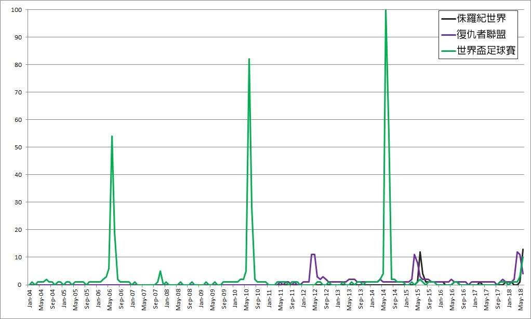The image size is (531, 319).
Task: Click the green peak reaching 100
Action: coord(386,10)
